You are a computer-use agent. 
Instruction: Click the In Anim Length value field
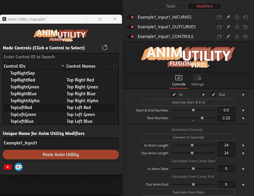click(x=226, y=145)
